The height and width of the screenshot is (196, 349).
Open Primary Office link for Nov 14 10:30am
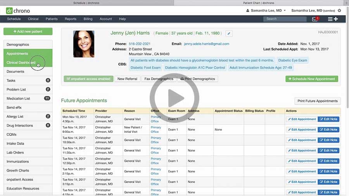[155, 140]
